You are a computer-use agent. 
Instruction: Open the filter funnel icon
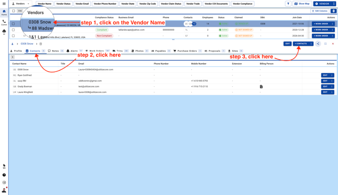[288, 4]
